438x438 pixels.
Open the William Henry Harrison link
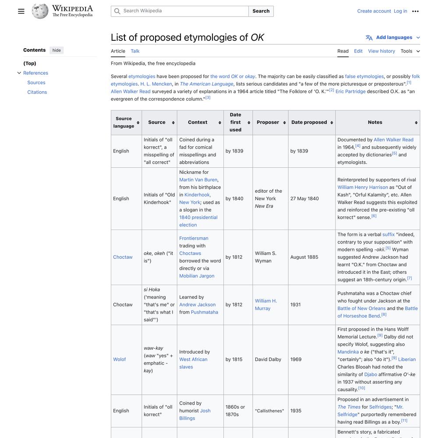(363, 187)
